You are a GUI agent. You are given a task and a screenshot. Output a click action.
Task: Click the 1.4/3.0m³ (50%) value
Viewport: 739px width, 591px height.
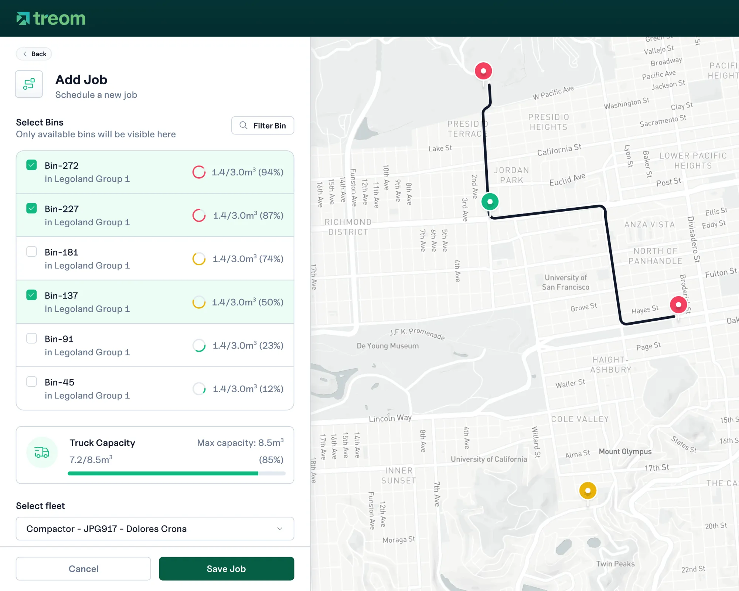[248, 302]
